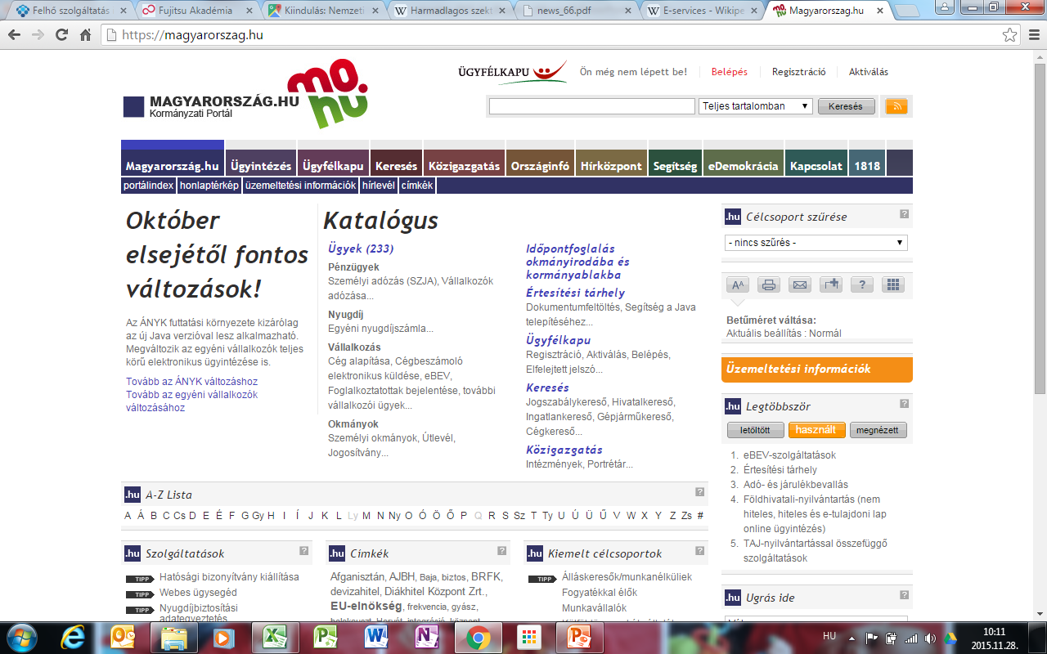Screen dimensions: 1047x654
Task: Open the Értesítési tárhely catalog heading link
Action: tap(576, 293)
